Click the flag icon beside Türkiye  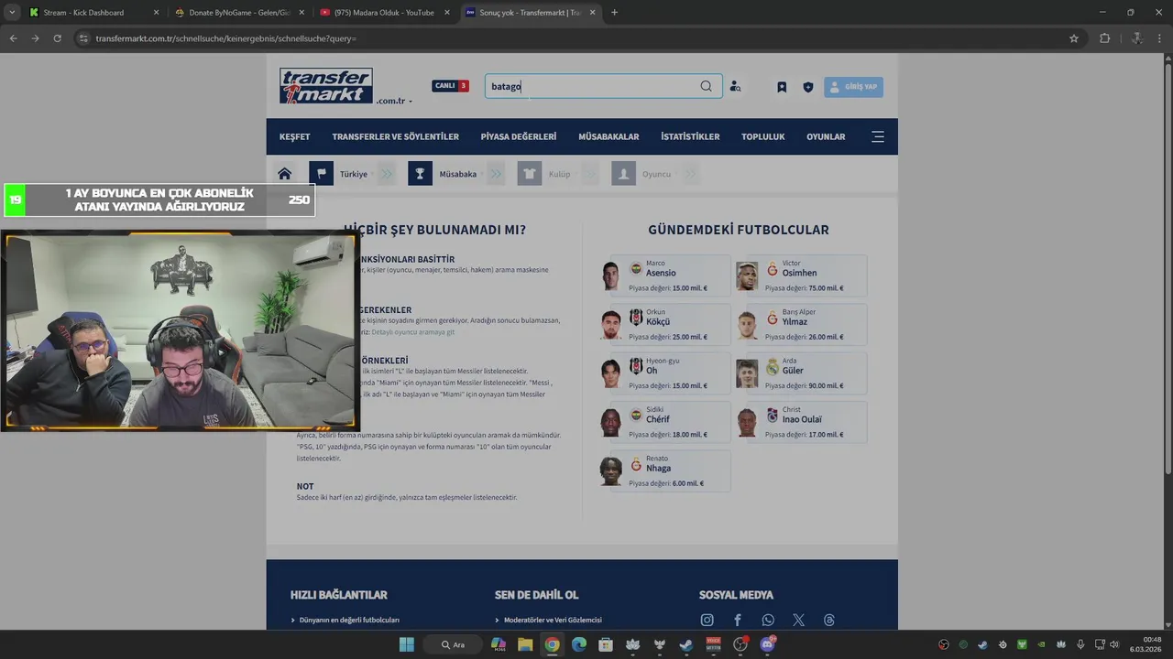321,174
